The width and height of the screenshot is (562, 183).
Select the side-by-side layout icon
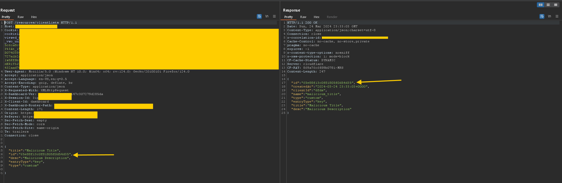(x=541, y=5)
